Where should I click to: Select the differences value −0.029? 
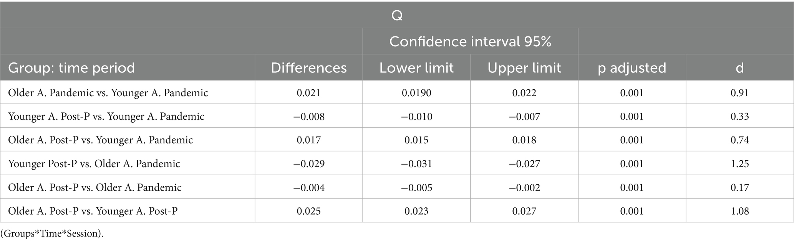[x=308, y=164]
